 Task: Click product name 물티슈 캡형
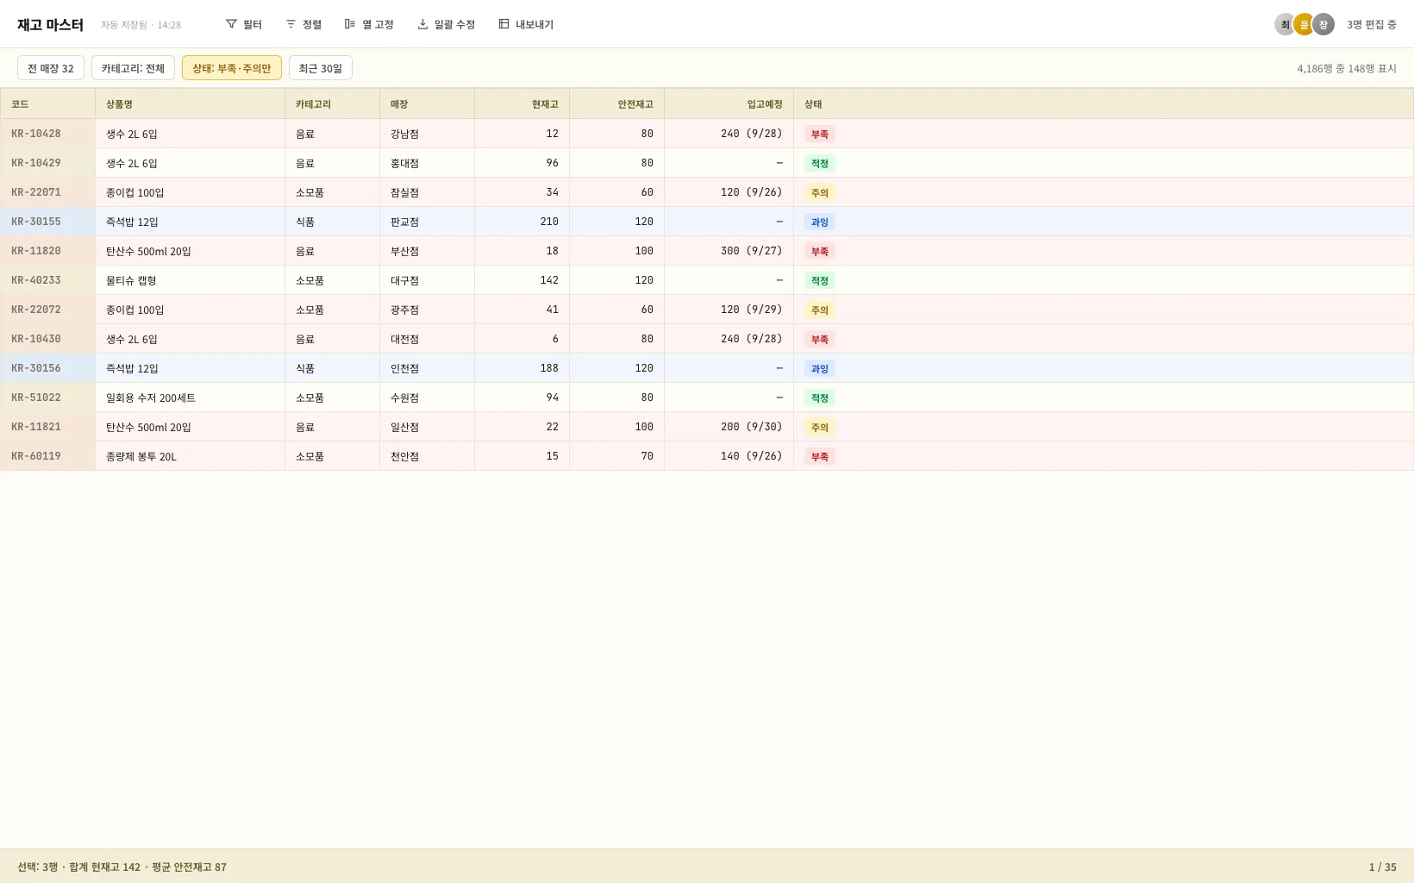click(x=131, y=280)
